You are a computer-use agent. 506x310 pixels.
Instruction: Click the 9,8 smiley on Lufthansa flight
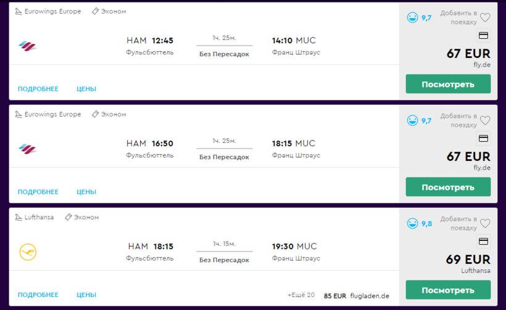click(413, 224)
